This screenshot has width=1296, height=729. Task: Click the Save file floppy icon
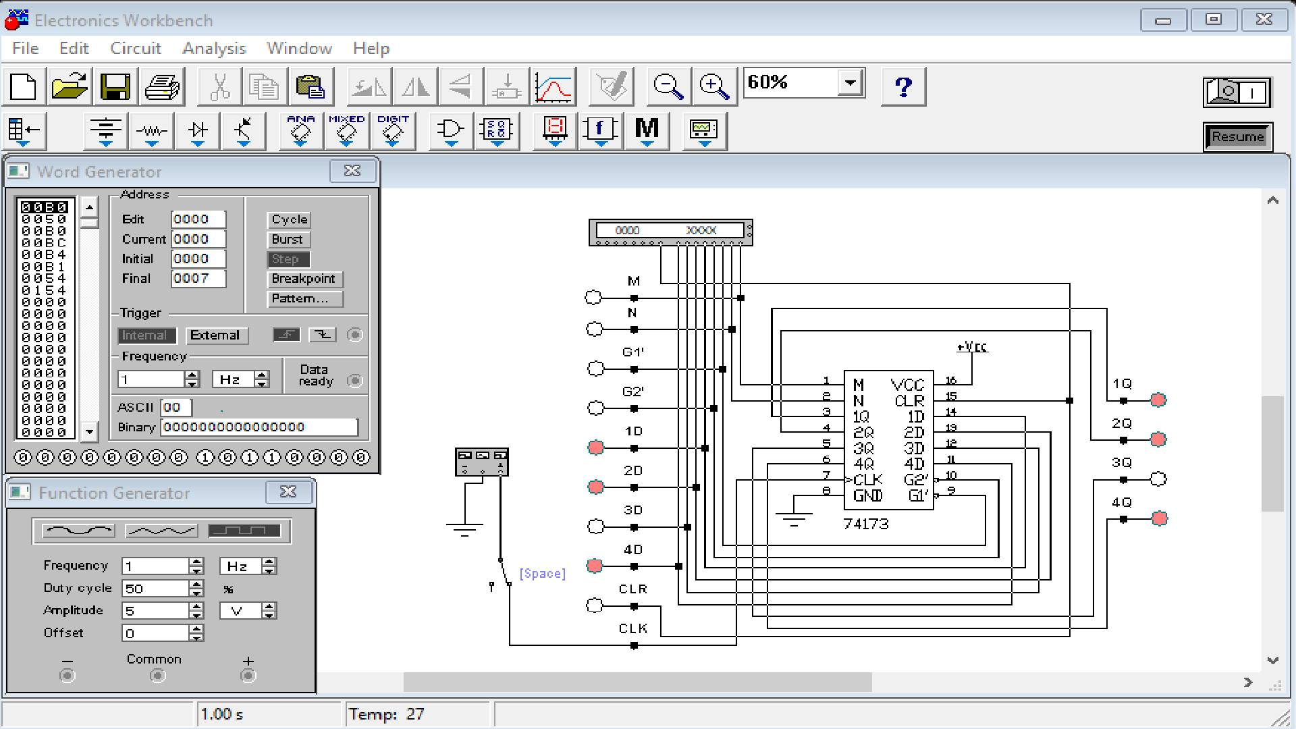(115, 86)
